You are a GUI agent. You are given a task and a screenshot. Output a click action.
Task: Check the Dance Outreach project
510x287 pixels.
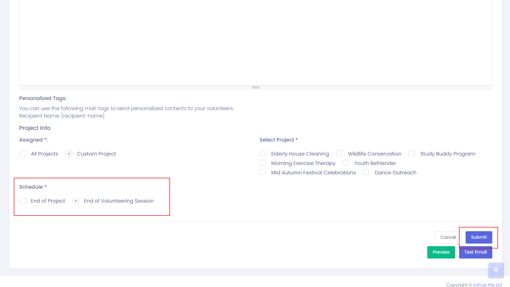coord(366,172)
